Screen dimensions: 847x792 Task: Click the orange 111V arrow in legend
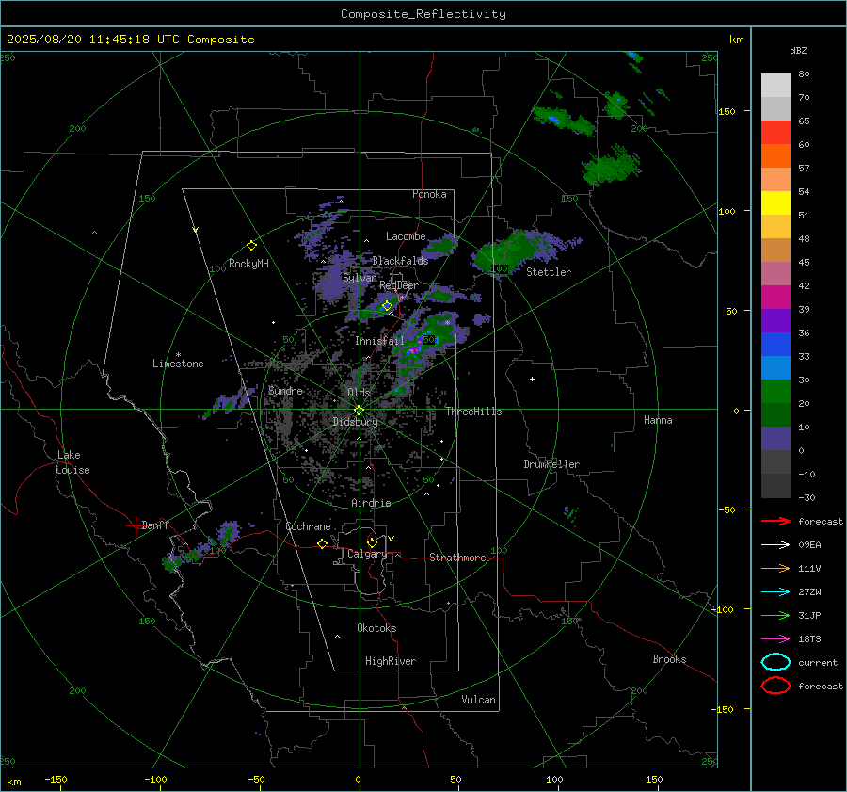[775, 568]
